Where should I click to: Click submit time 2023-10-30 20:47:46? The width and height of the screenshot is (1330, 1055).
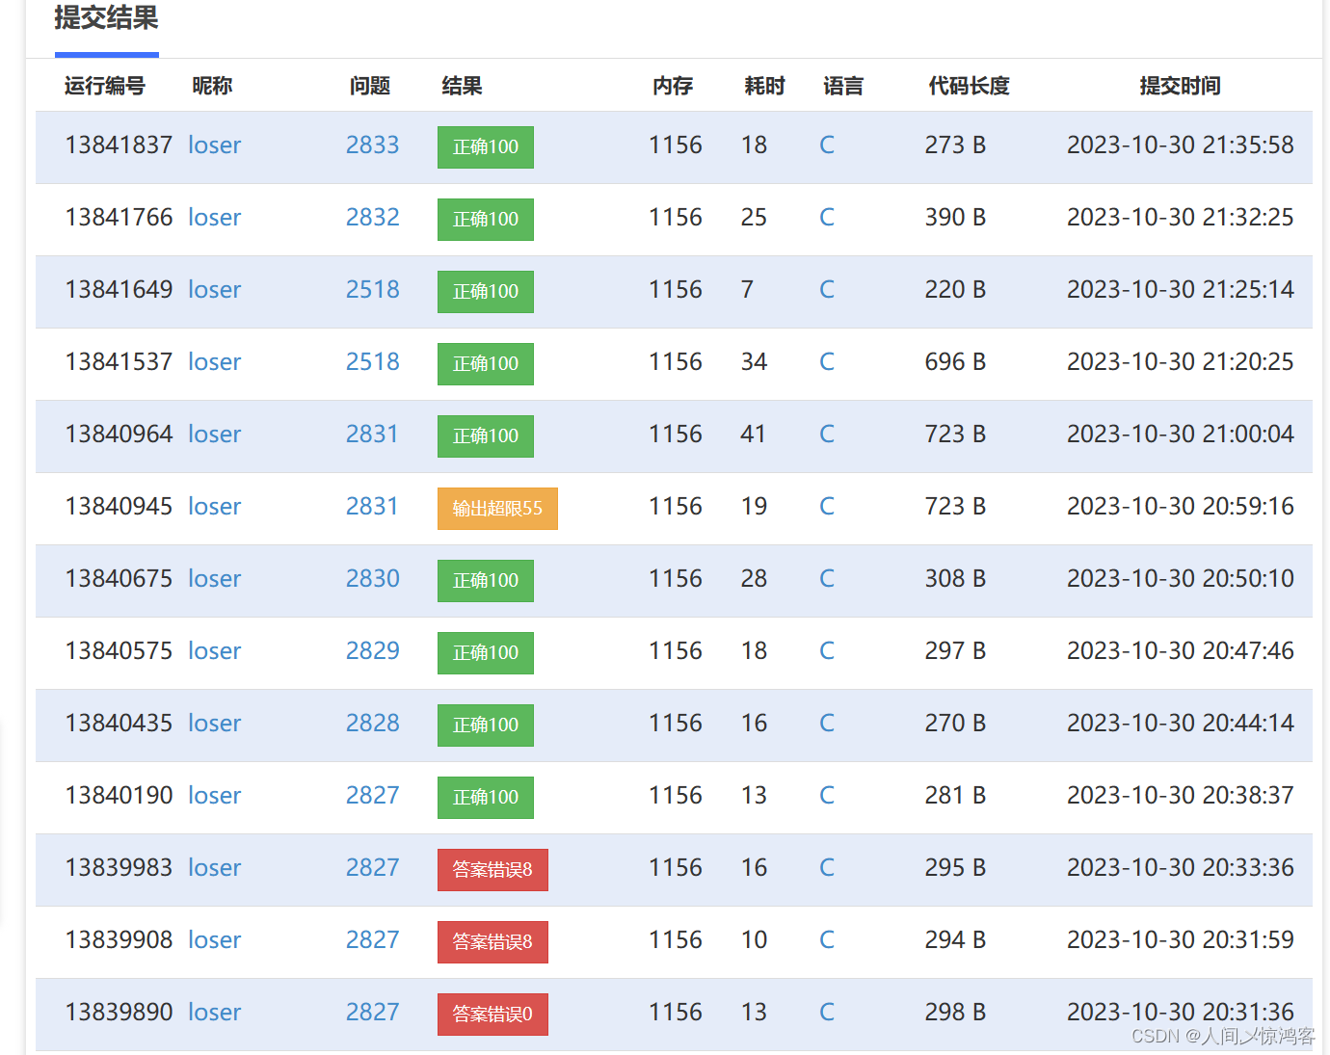point(1180,651)
